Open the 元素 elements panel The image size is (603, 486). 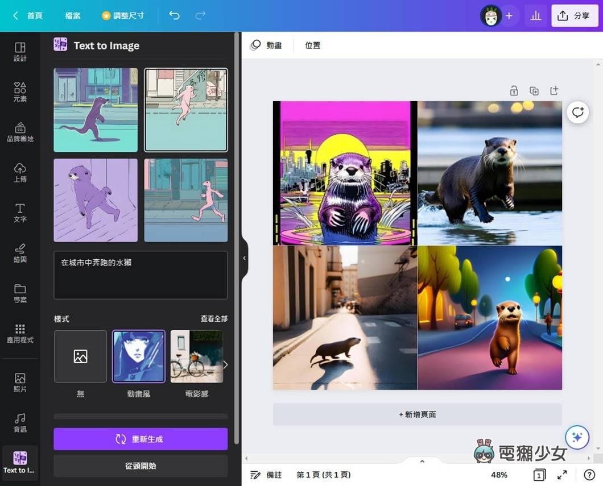coord(20,91)
